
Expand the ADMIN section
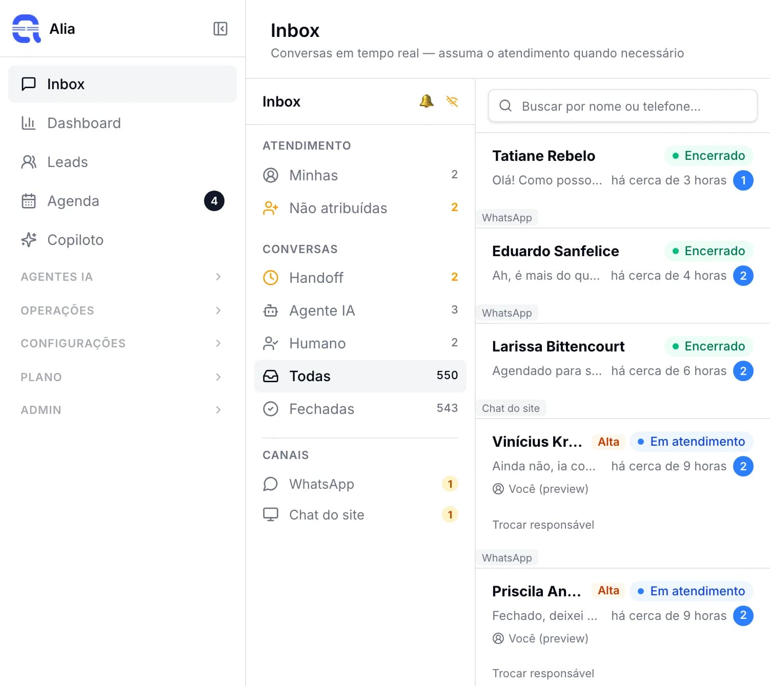point(122,410)
